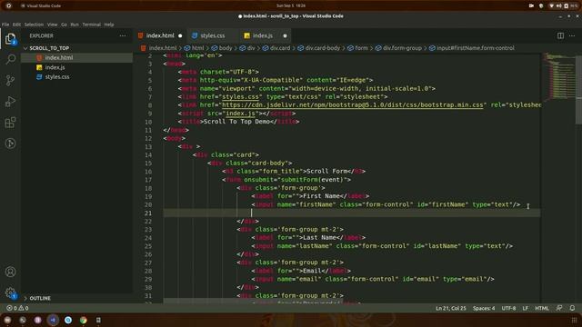Open editor More Actions ellipsis
Image resolution: width=582 pixels, height=327 pixels.
click(x=572, y=35)
